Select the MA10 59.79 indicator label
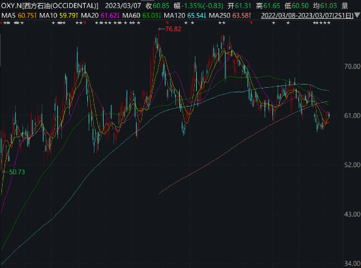361x268 pixels. pos(59,16)
